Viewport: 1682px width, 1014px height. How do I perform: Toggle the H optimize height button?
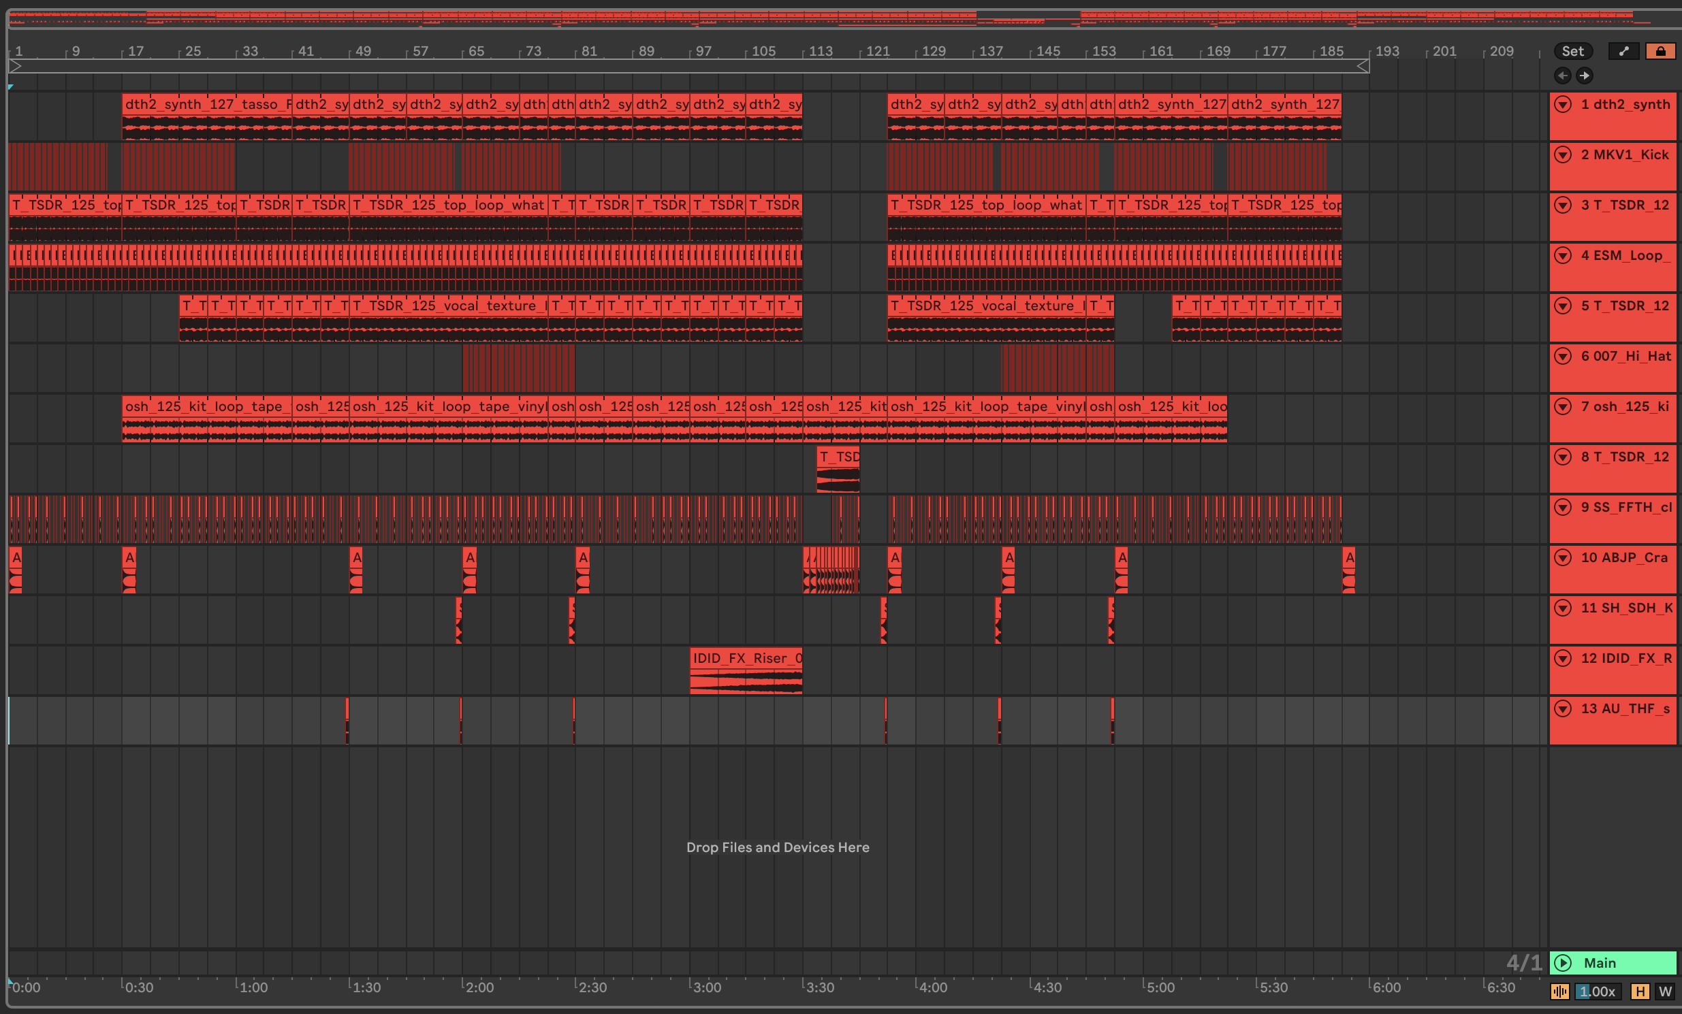pyautogui.click(x=1640, y=992)
